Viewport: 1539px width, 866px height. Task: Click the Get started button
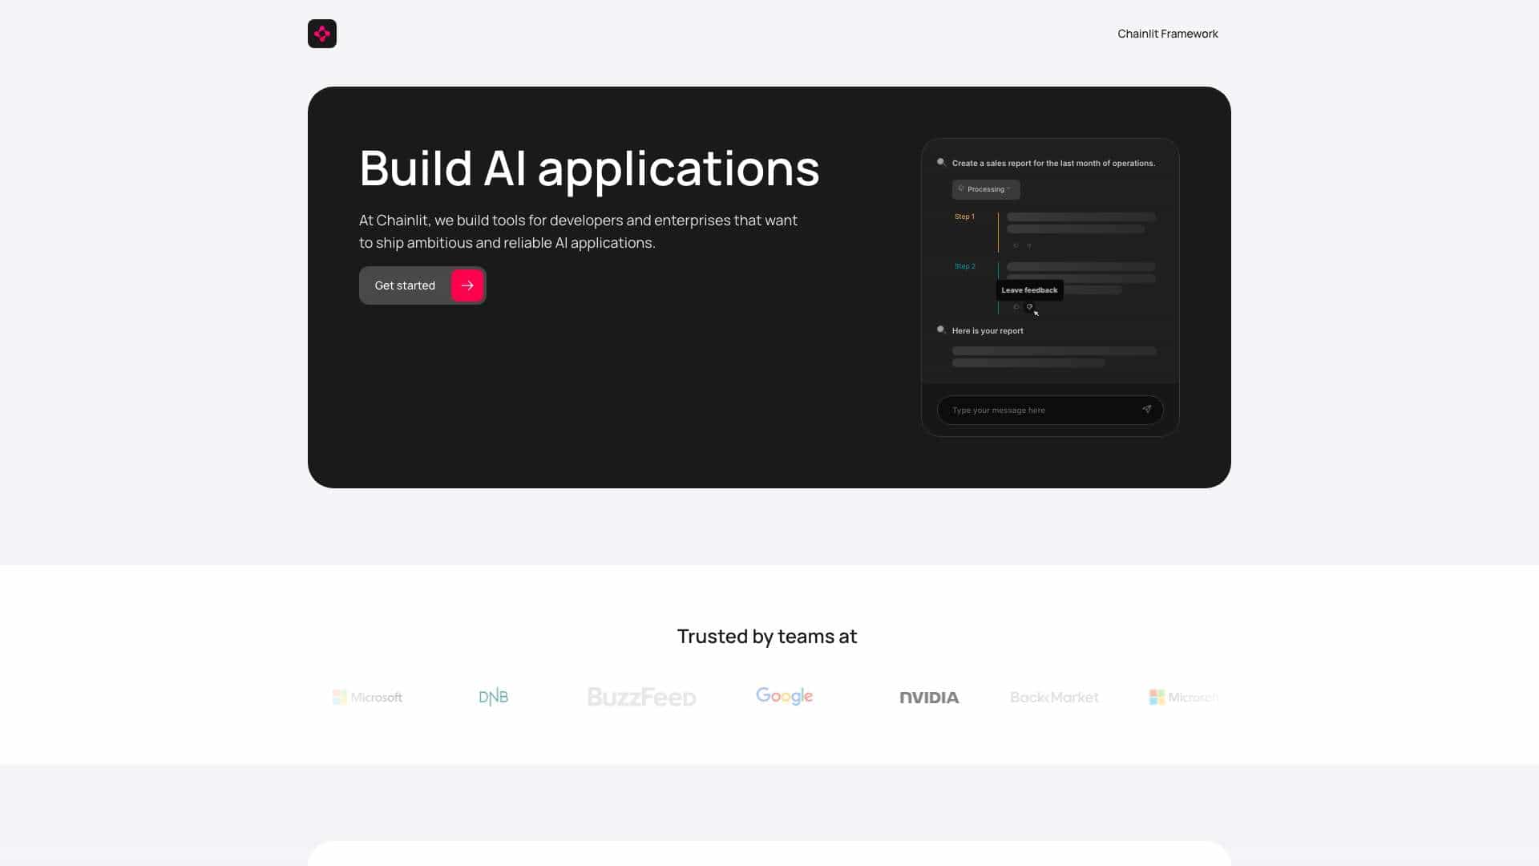click(422, 285)
